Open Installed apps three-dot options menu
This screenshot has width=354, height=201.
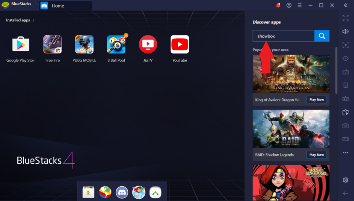[34, 20]
